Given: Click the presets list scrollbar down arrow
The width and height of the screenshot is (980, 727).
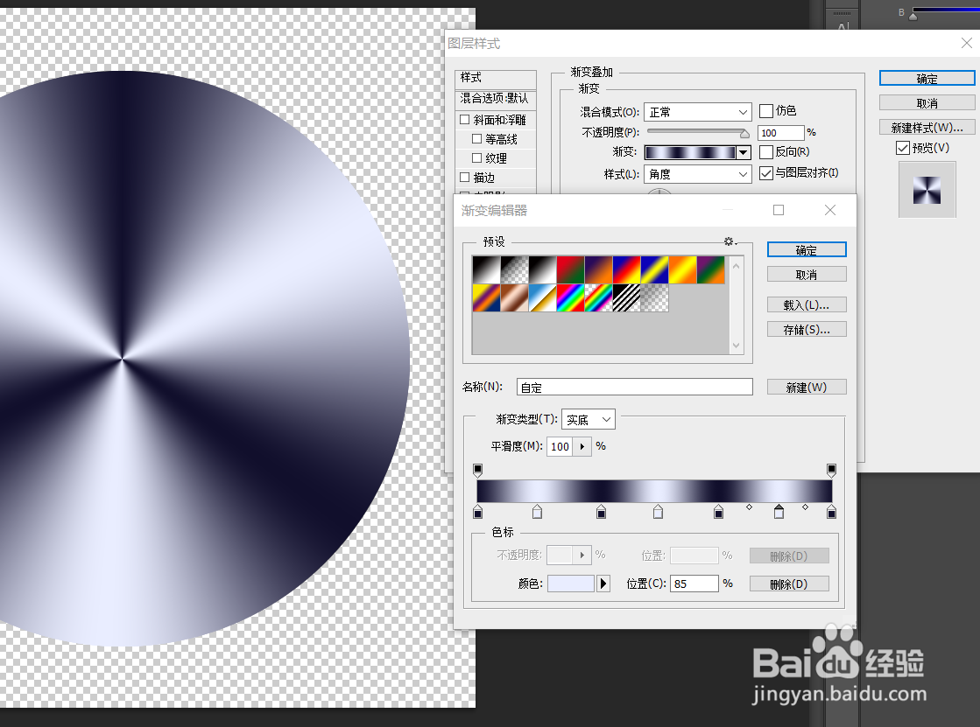Looking at the screenshot, I should point(737,346).
